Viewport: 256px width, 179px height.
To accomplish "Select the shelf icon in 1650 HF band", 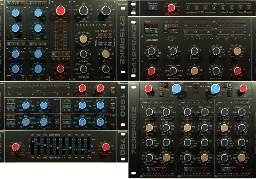I will pos(113,105).
